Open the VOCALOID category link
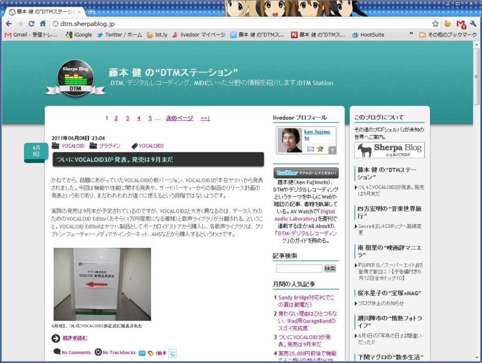Screen dimensions: 482x363 click(73, 146)
